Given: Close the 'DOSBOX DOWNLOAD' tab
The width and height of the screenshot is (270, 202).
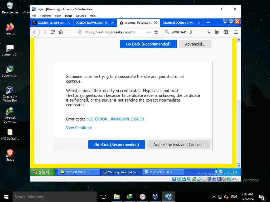Looking at the screenshot, I should click(x=112, y=23).
